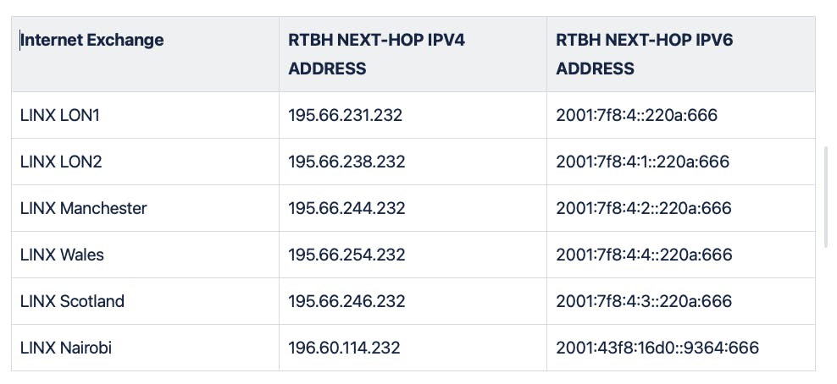Click IPv4 address 196.60.114.232
This screenshot has width=837, height=384.
tap(344, 348)
